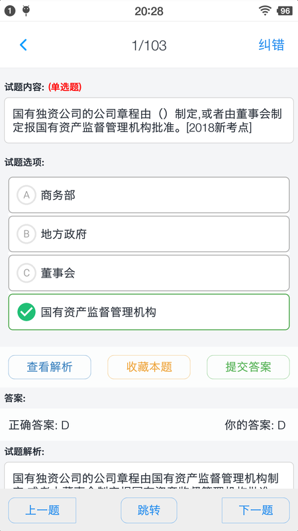Tap the question text box content
Image resolution: width=298 pixels, height=531 pixels.
149,121
